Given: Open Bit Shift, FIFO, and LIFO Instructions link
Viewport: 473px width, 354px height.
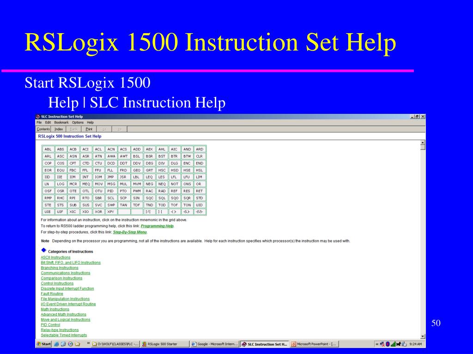Looking at the screenshot, I should (71, 262).
